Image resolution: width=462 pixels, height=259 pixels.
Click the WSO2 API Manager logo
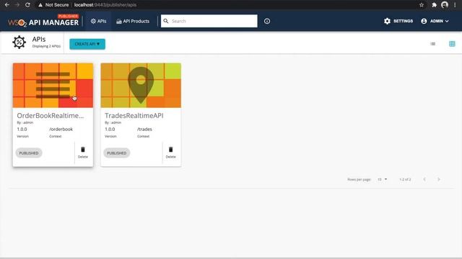coord(43,22)
